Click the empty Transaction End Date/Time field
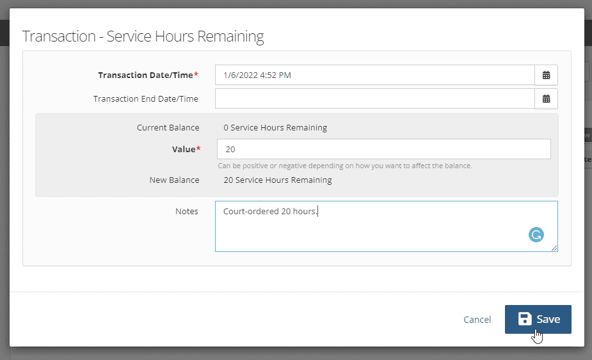The height and width of the screenshot is (360, 592). pos(375,99)
